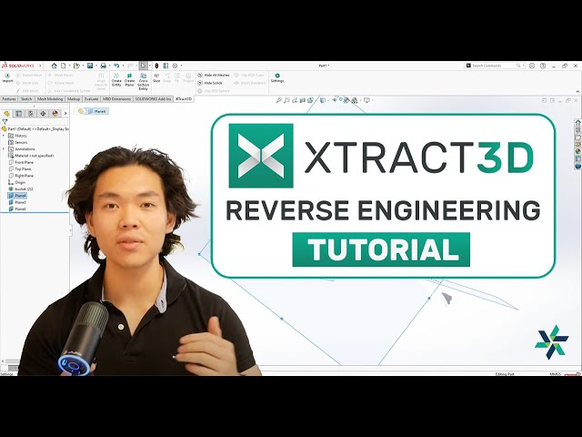The width and height of the screenshot is (582, 437).
Task: Click the Create Entity tool
Action: point(116,80)
